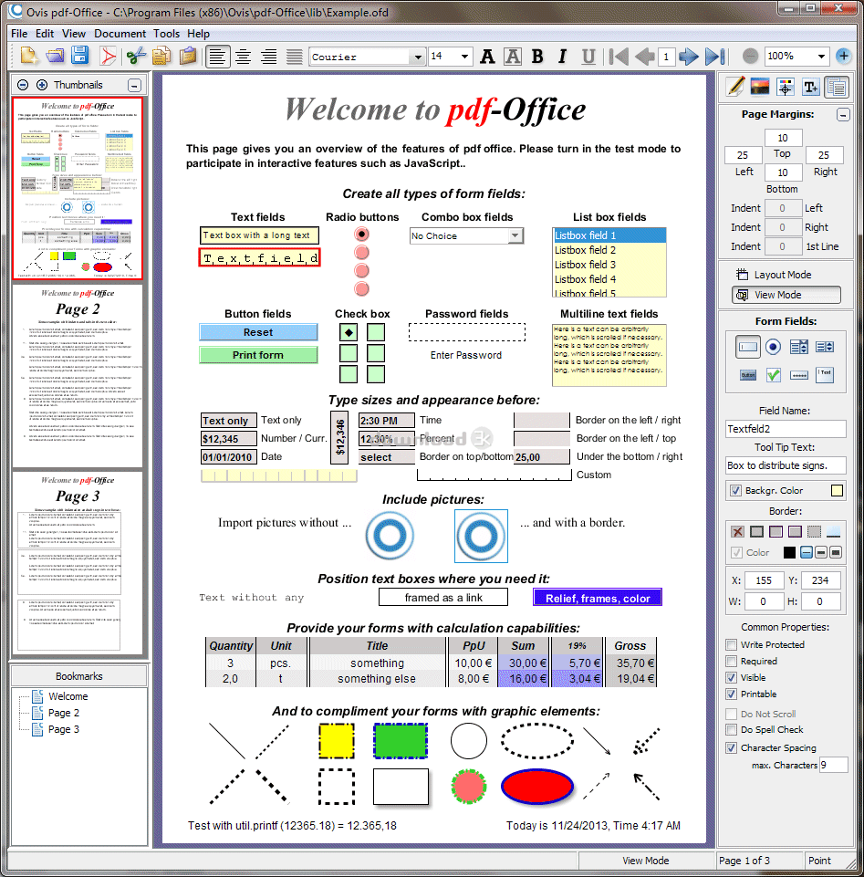Click the solid letter A text style icon
The width and height of the screenshot is (864, 877).
point(487,57)
